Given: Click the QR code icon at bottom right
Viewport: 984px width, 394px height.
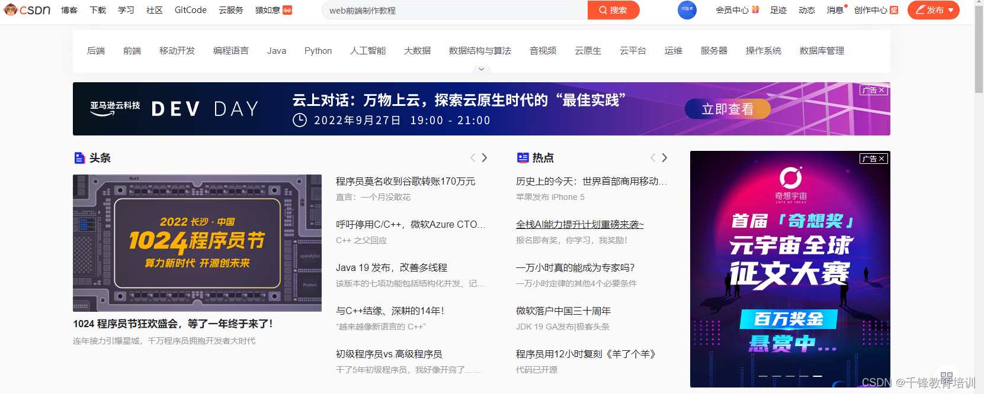Looking at the screenshot, I should pos(947,377).
